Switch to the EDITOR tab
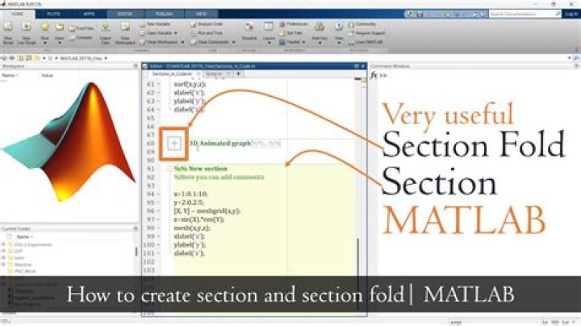 tap(125, 14)
